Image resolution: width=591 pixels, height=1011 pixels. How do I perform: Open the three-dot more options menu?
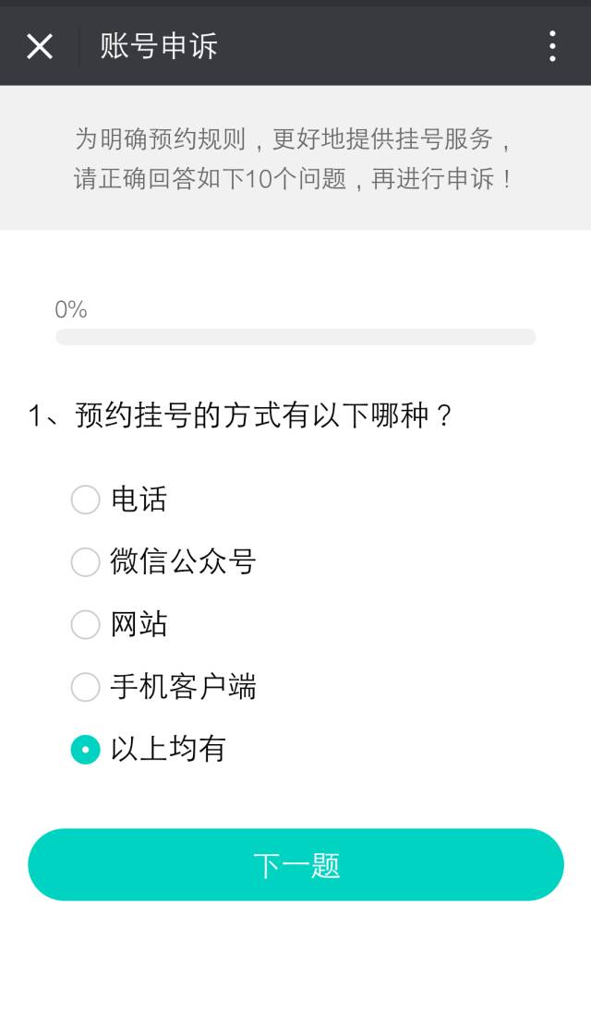click(551, 46)
